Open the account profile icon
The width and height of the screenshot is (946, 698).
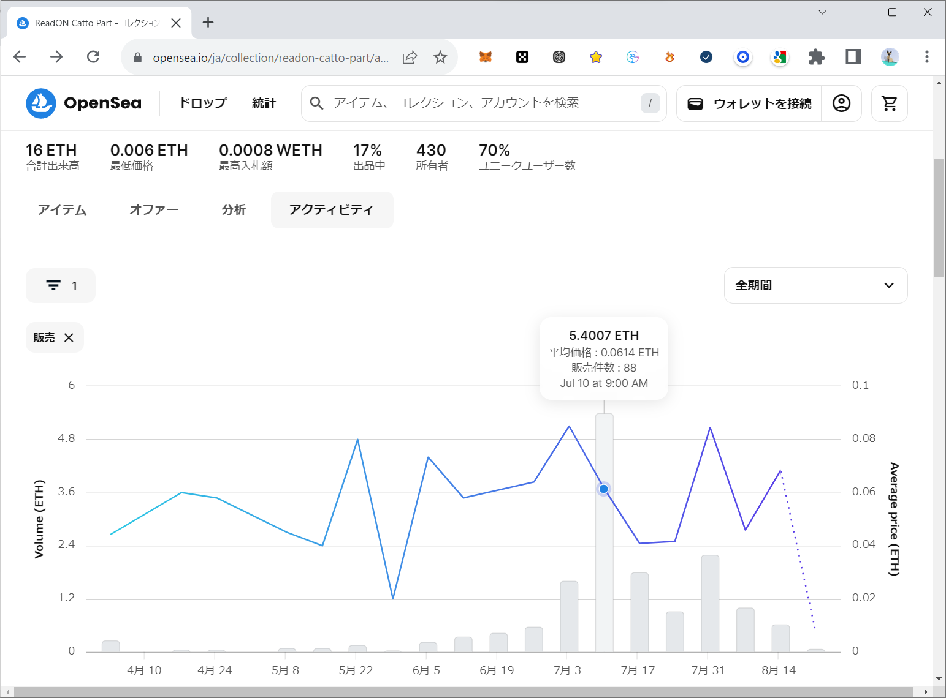[x=841, y=103]
